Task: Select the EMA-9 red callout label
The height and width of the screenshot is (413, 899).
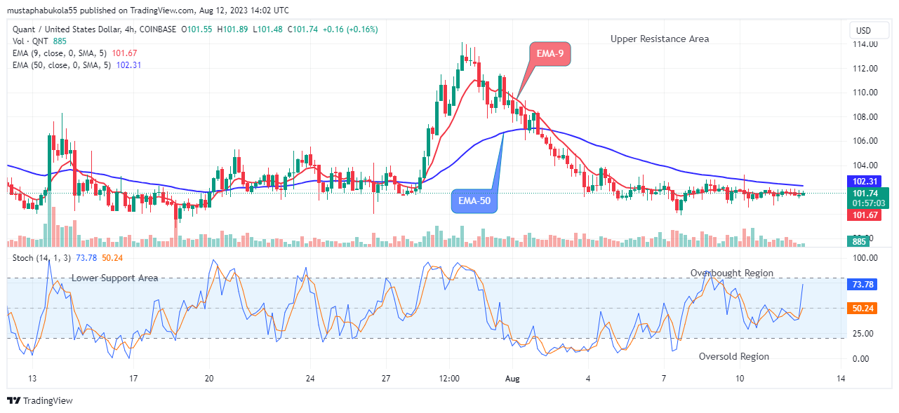Action: click(x=549, y=54)
